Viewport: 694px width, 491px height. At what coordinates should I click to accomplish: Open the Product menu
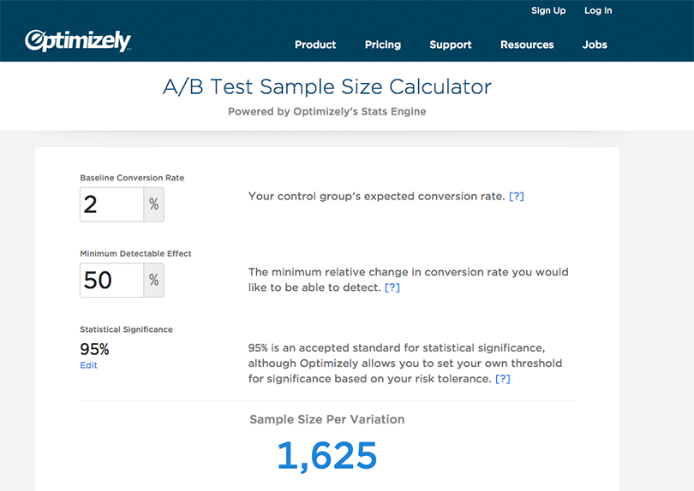pyautogui.click(x=315, y=44)
